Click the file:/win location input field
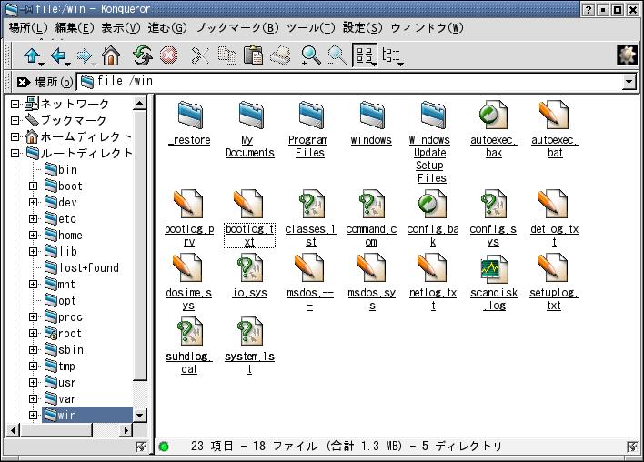Viewport: 644px width, 462px height. 355,82
